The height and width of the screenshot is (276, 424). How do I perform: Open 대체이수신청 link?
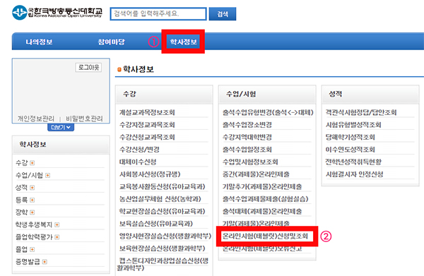138,162
